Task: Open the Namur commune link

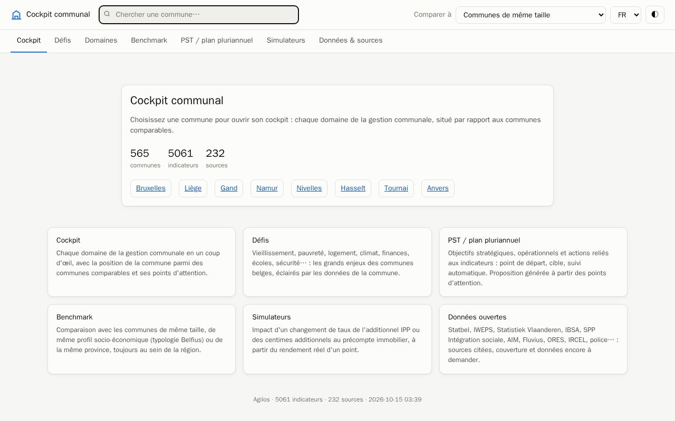Action: (x=267, y=188)
